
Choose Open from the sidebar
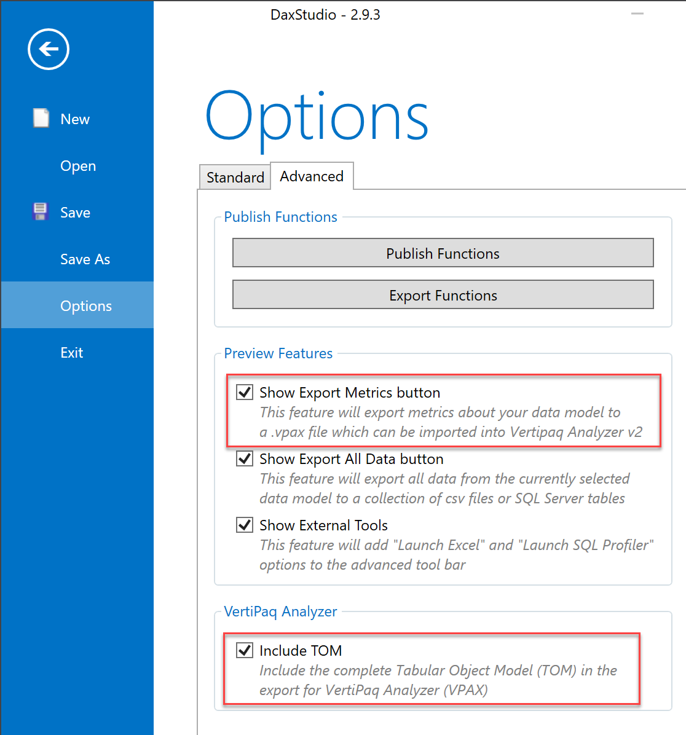(x=77, y=165)
